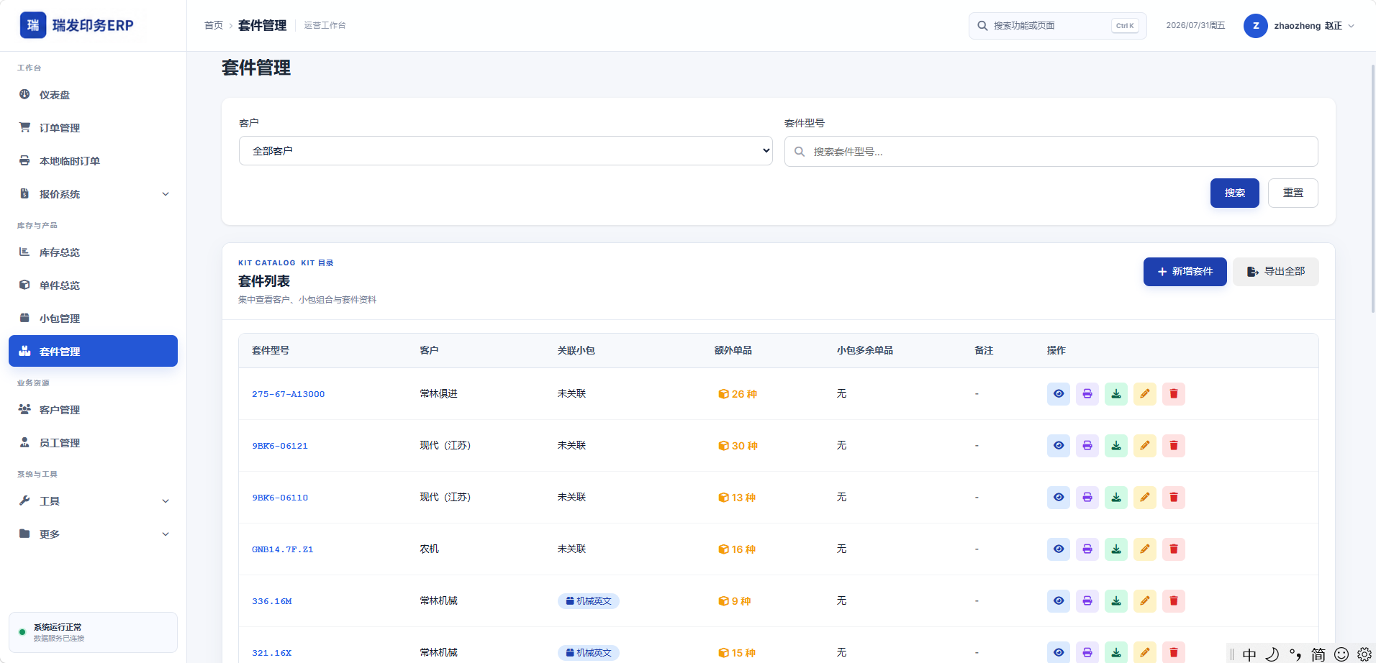The image size is (1376, 663).
Task: Click the 系统运行正常 status card
Action: 93,632
